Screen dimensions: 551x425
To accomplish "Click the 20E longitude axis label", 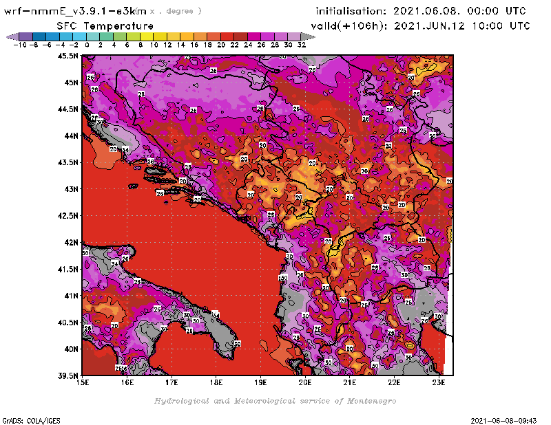I will coord(305,382).
